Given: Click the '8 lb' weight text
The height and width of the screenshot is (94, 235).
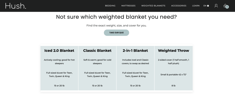Looking at the screenshot, I should point(173,86).
